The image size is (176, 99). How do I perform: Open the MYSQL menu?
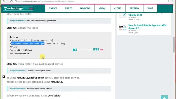[x=102, y=9]
